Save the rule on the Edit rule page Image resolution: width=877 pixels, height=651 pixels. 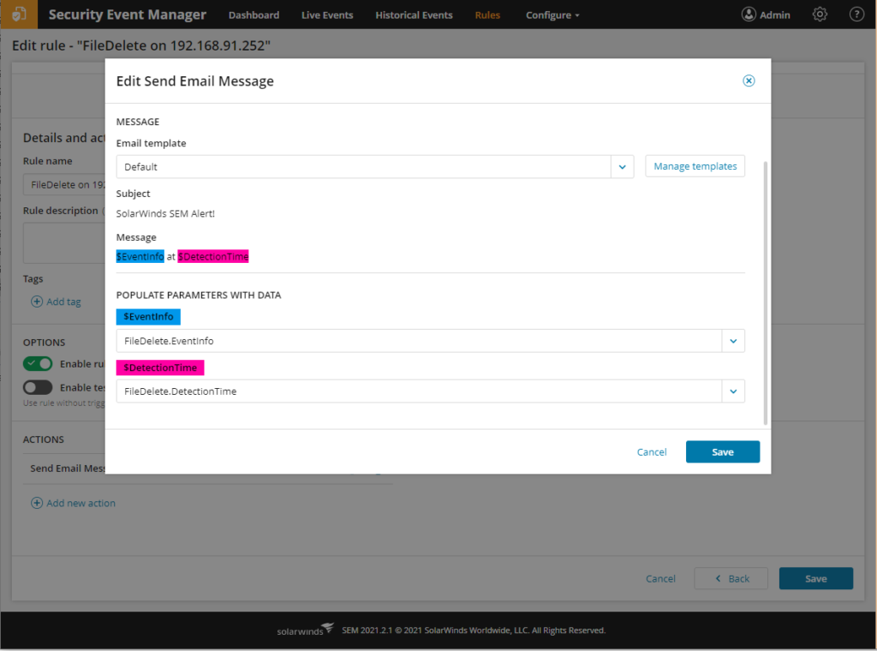[x=816, y=578]
